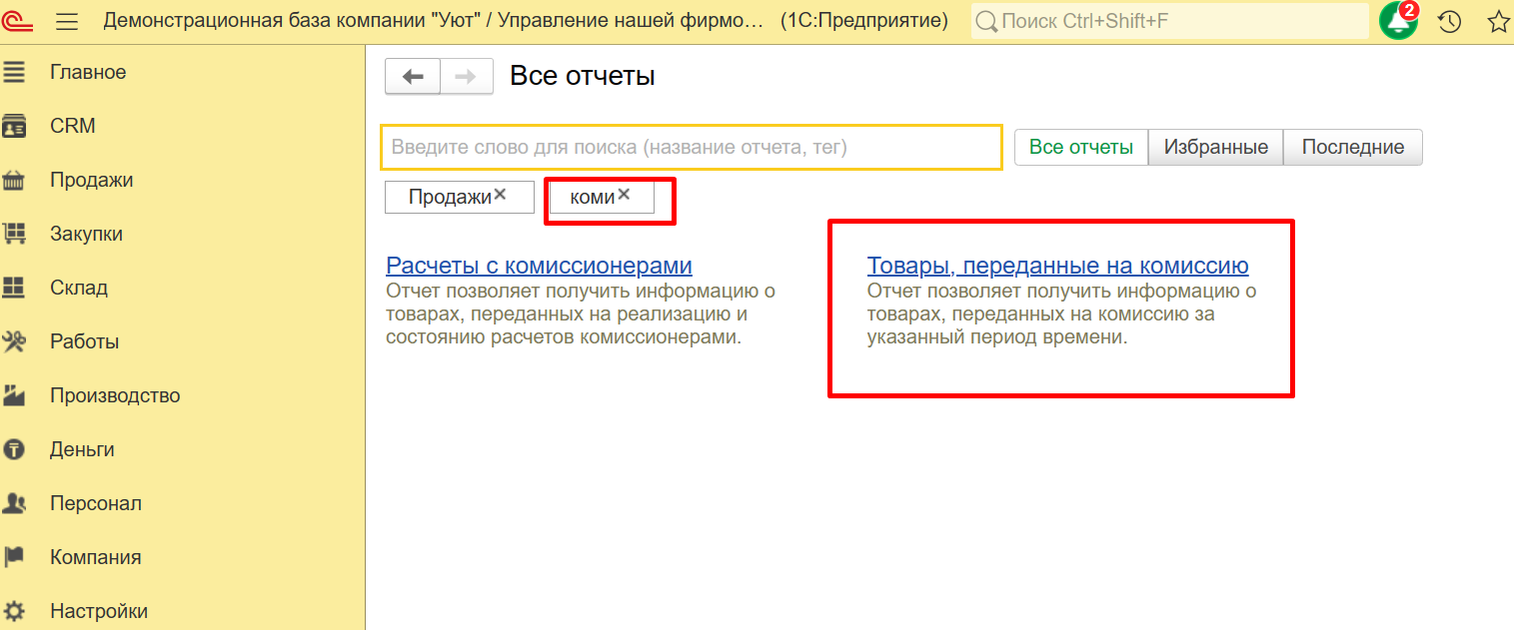
Task: Open the Склад section icon
Action: [14, 288]
